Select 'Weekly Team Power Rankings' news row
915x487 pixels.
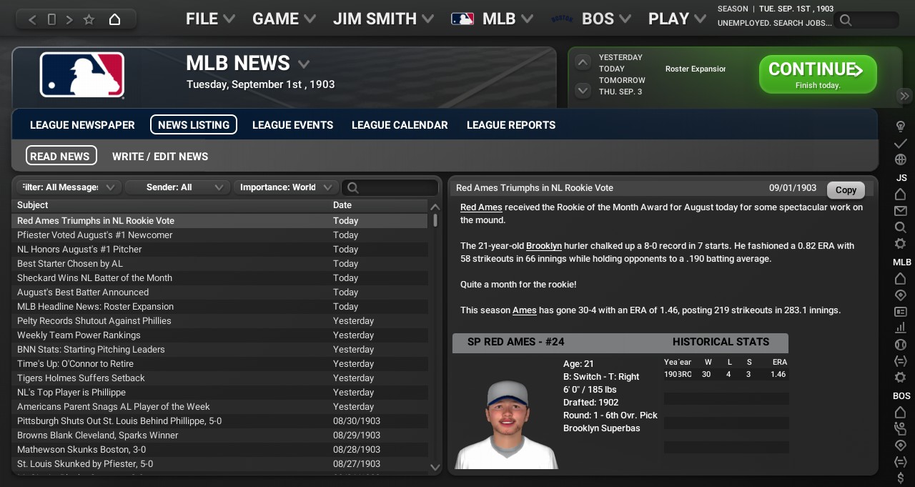click(220, 335)
